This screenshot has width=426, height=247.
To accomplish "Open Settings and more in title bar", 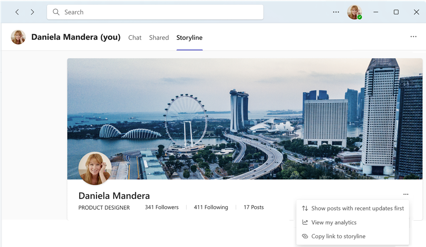I will point(336,12).
